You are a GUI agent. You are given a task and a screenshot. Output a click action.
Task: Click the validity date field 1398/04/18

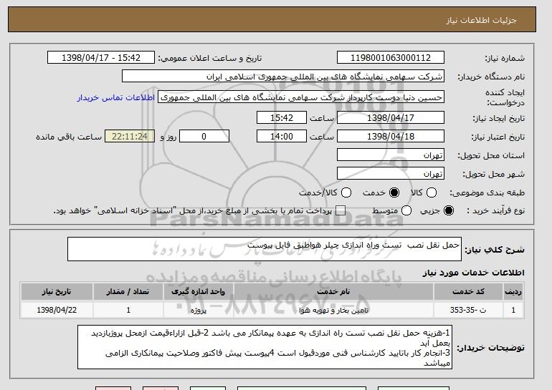(x=391, y=137)
